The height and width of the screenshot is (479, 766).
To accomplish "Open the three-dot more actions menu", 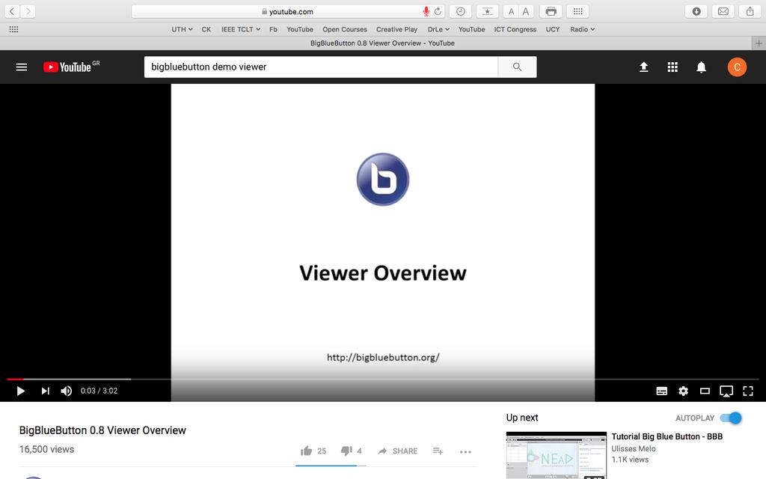I will (465, 451).
